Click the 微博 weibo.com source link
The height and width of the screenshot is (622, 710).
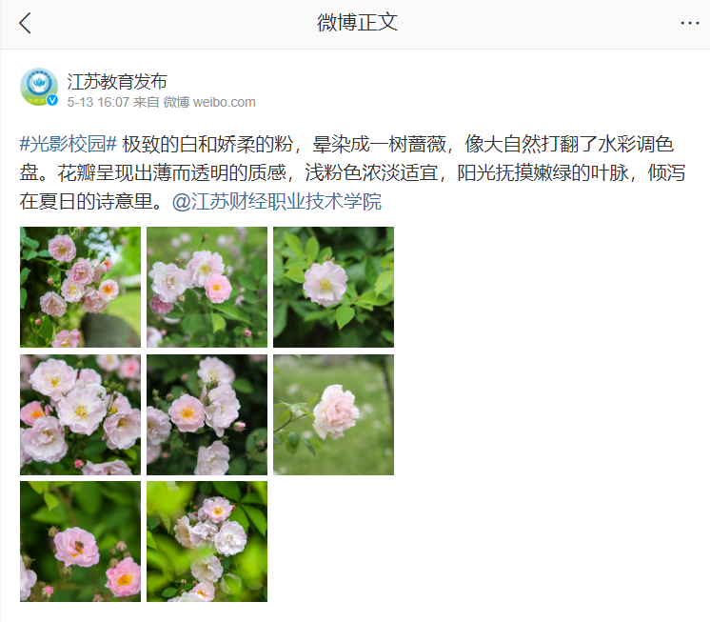(209, 102)
